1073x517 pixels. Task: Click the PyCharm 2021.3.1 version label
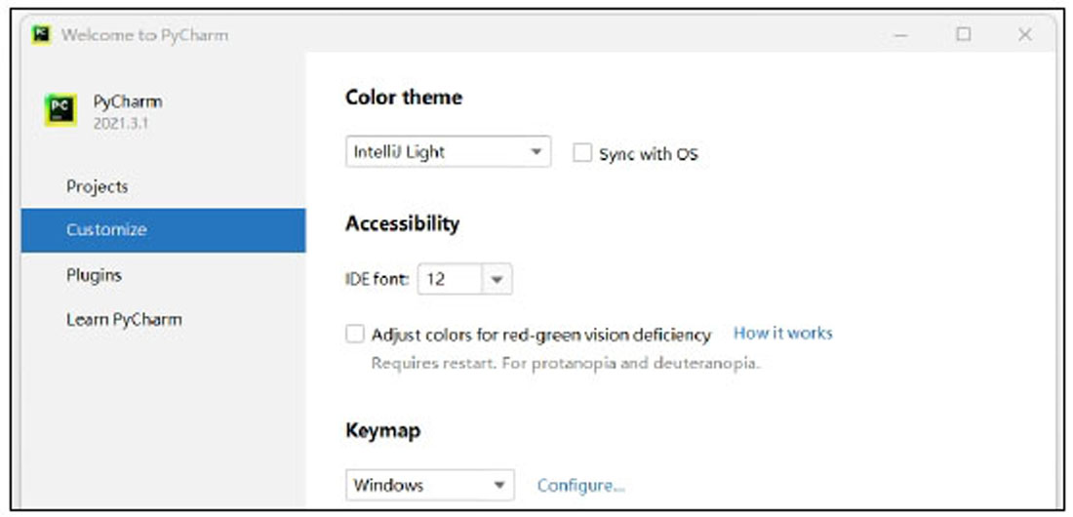[121, 124]
